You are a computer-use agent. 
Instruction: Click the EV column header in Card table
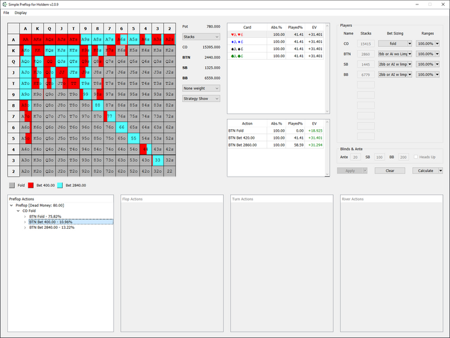coord(314,27)
